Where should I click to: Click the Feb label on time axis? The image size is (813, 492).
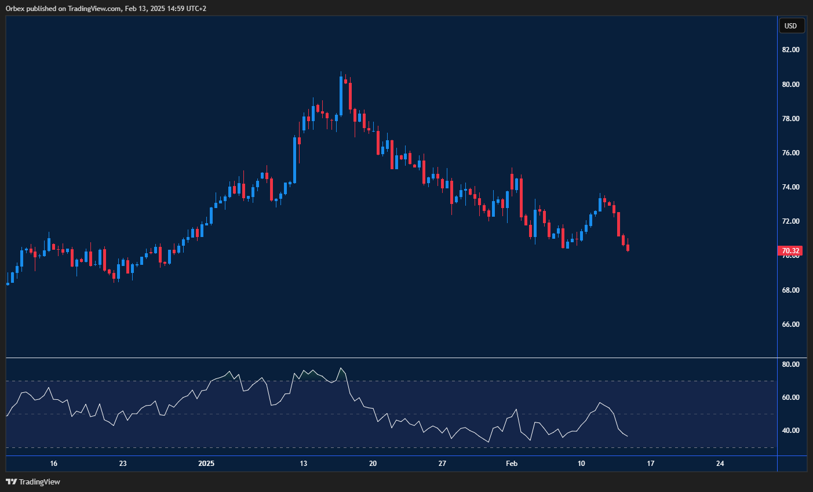click(x=511, y=464)
